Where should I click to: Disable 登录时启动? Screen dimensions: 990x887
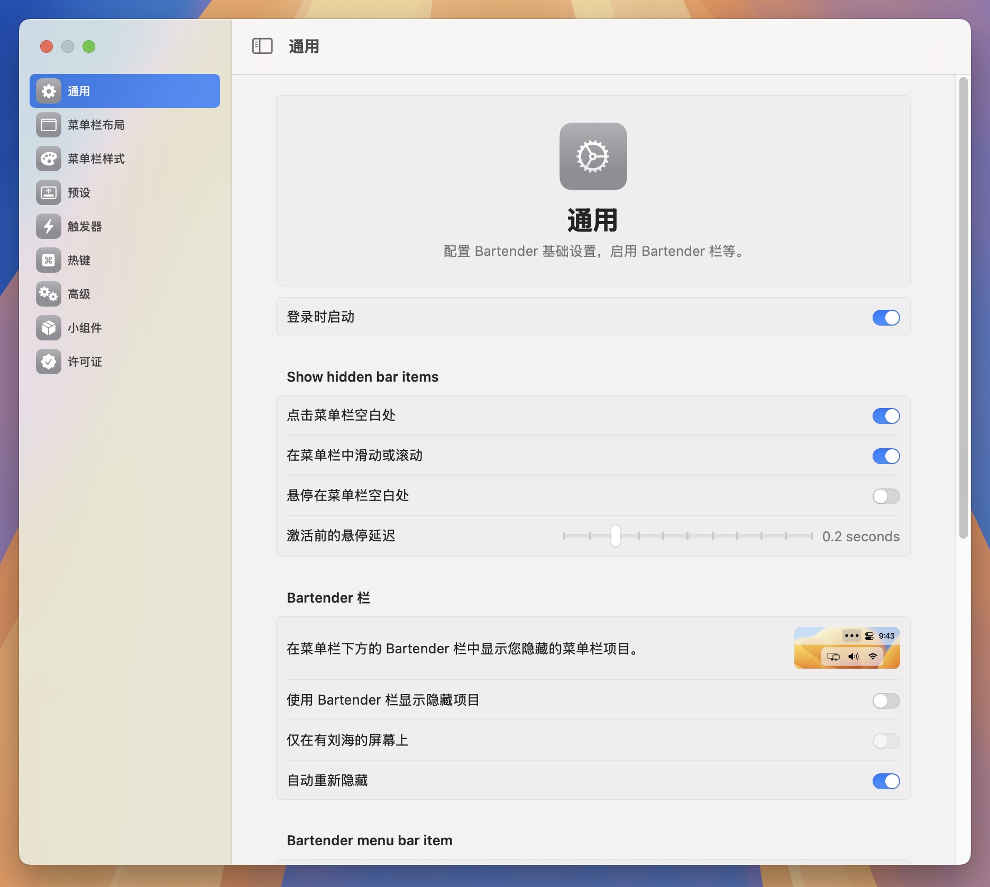click(x=886, y=318)
